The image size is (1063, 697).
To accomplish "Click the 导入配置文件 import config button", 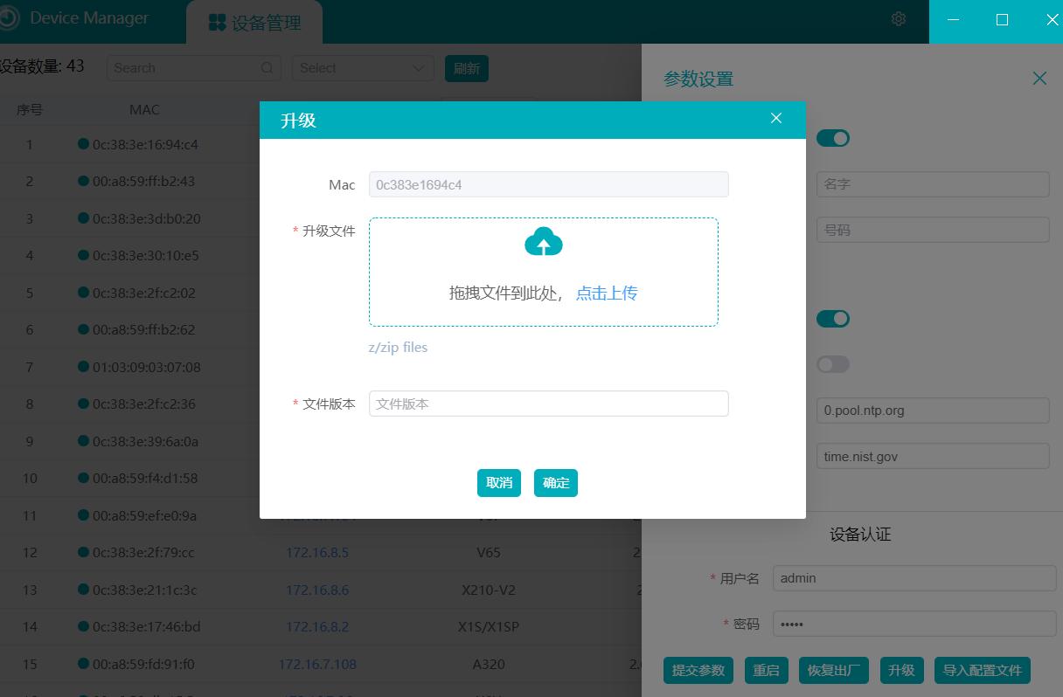I will [982, 670].
